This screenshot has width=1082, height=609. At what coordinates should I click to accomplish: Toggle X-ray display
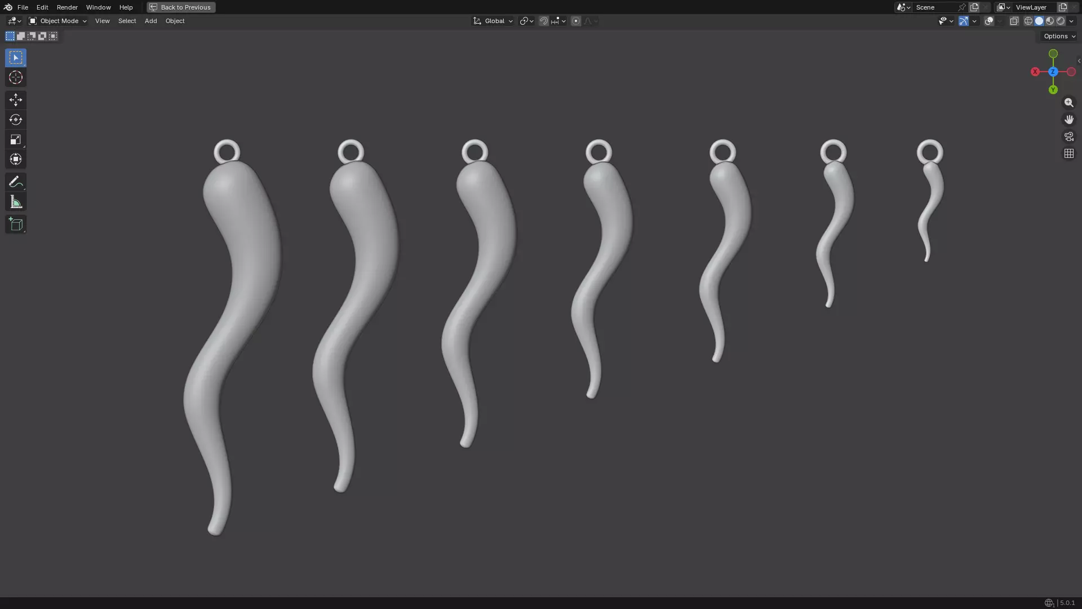(x=1014, y=21)
